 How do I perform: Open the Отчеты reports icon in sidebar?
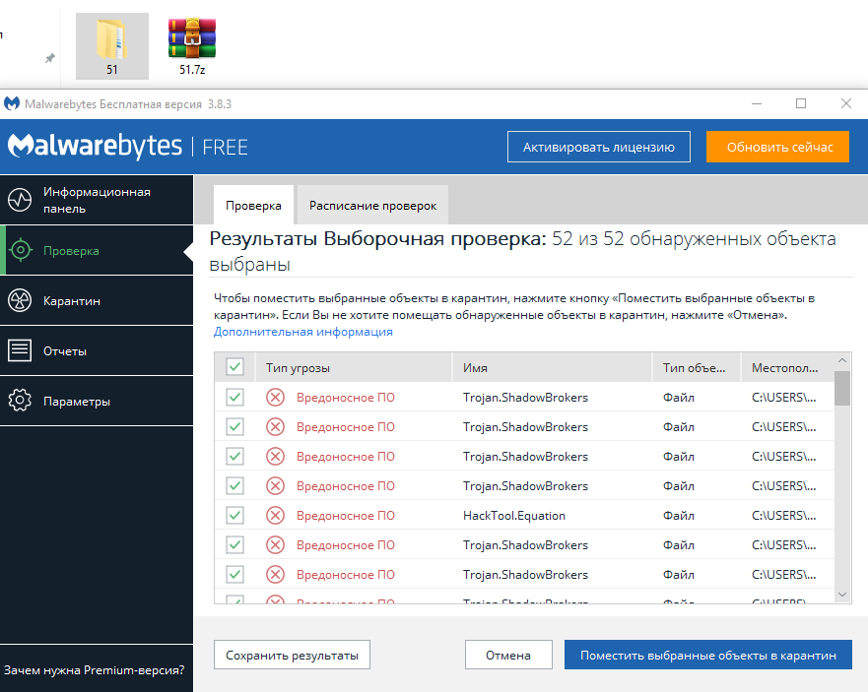coord(20,350)
